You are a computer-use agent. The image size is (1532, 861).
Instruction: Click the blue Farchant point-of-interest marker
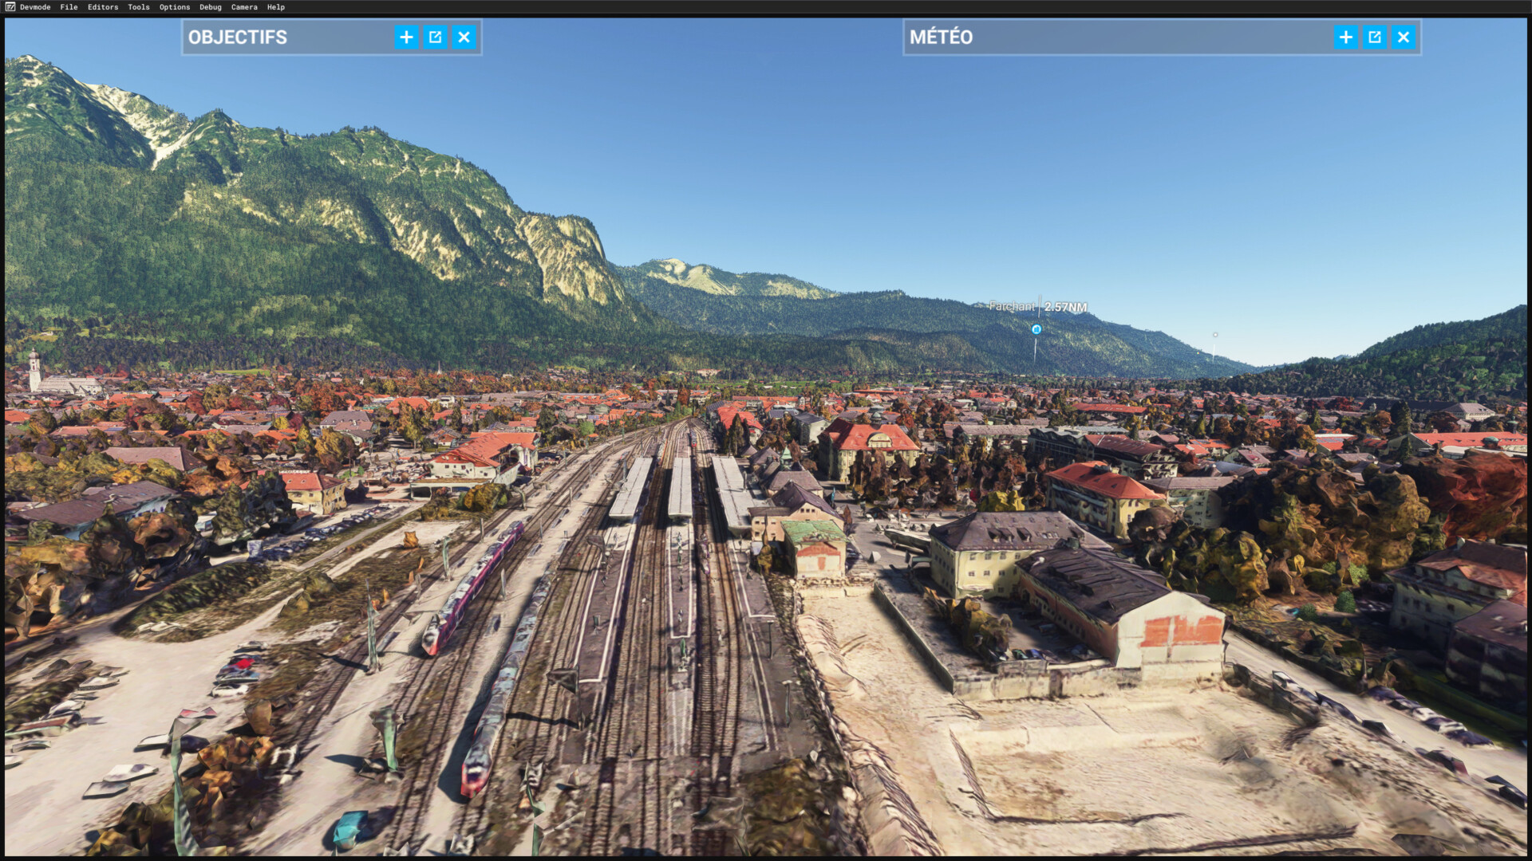coord(1036,329)
